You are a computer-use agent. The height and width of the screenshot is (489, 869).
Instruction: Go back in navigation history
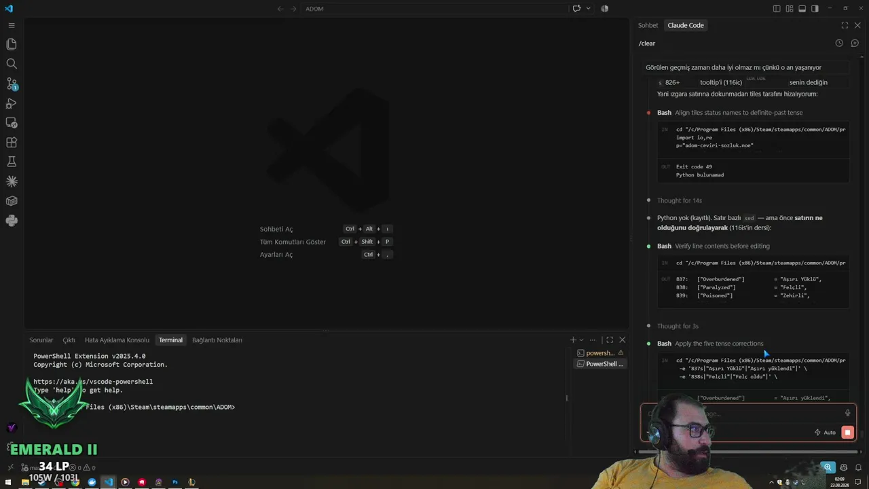coord(280,9)
